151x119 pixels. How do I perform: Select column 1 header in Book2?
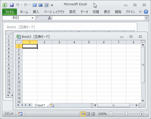tap(30, 42)
